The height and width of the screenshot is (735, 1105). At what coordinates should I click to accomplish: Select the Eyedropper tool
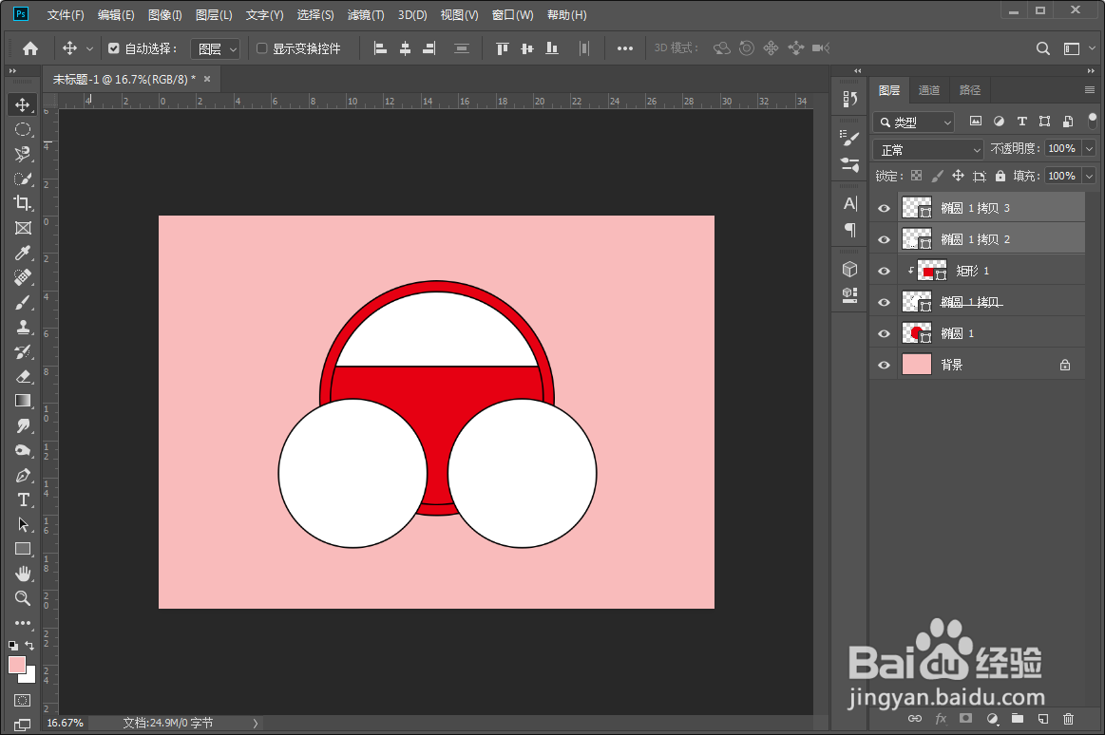click(23, 253)
